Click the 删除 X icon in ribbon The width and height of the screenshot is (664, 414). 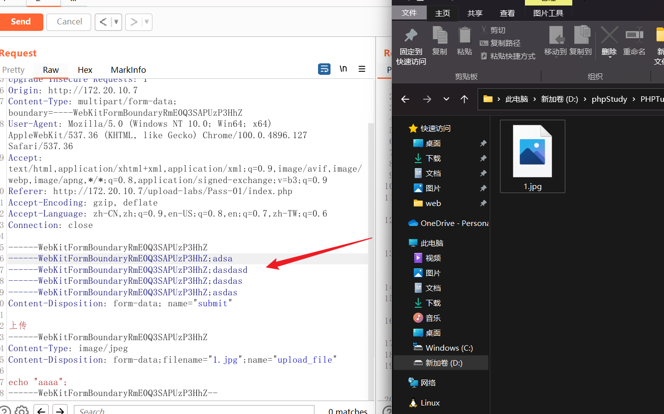point(609,36)
